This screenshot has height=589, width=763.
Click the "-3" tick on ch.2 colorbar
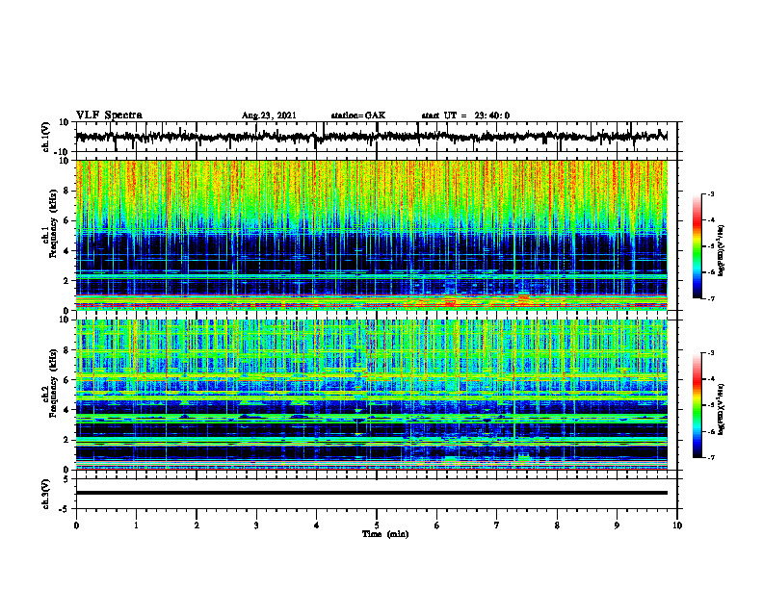click(710, 353)
